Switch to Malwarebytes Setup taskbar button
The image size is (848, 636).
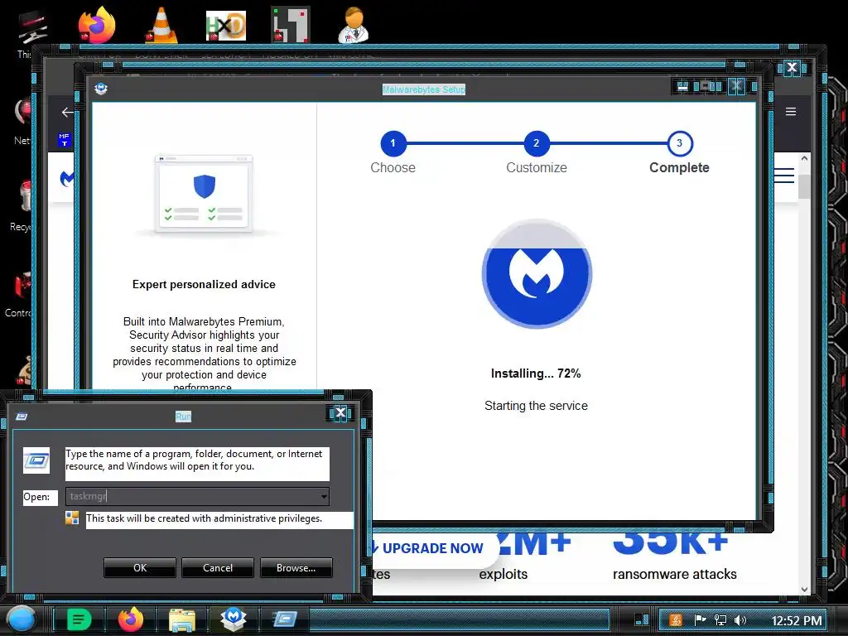(x=233, y=619)
